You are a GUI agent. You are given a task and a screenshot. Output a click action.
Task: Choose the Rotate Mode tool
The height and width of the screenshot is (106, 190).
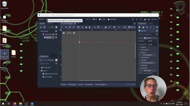tap(70, 27)
